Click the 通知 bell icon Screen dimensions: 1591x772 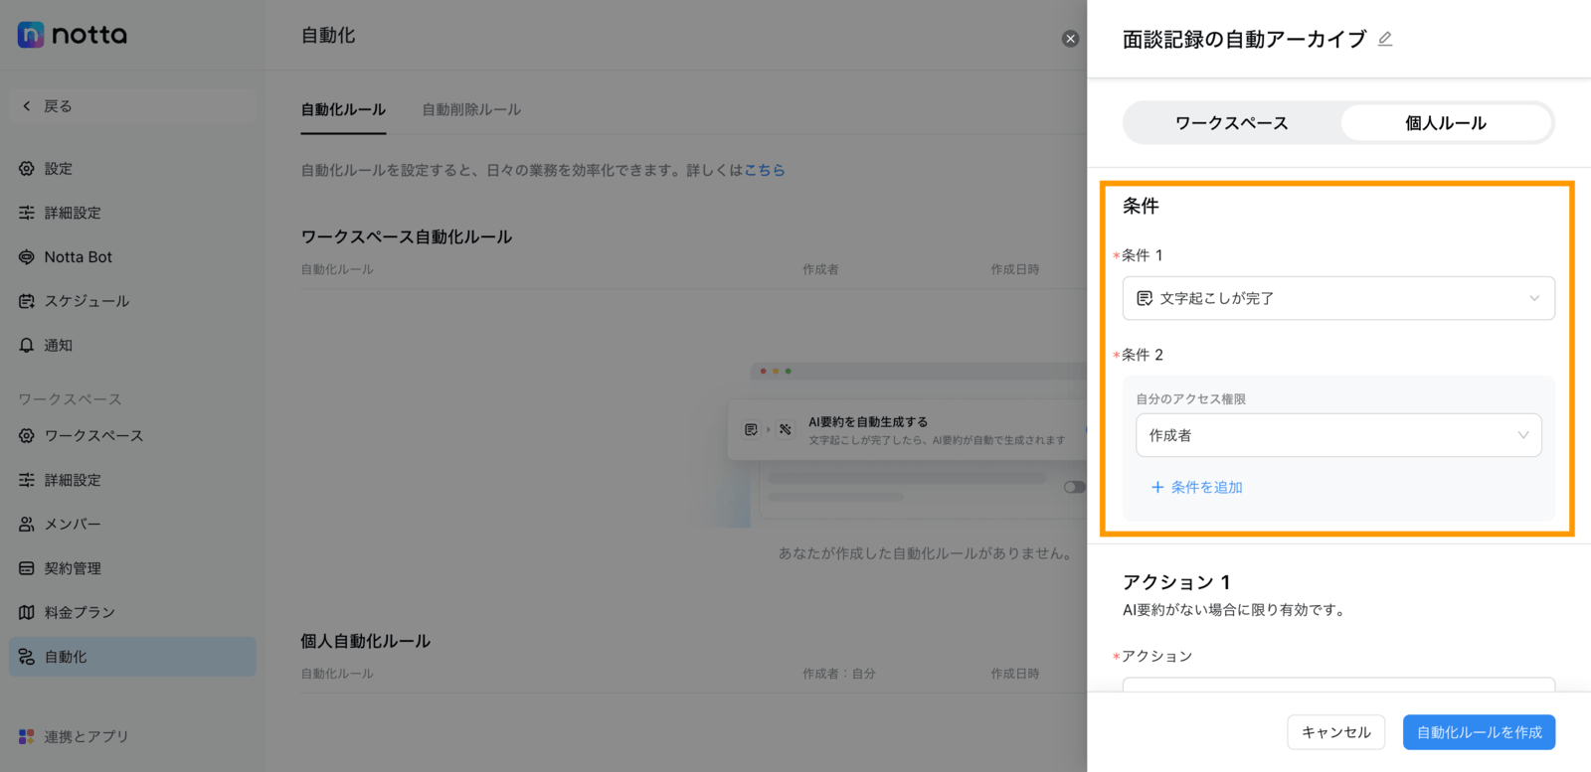[27, 345]
